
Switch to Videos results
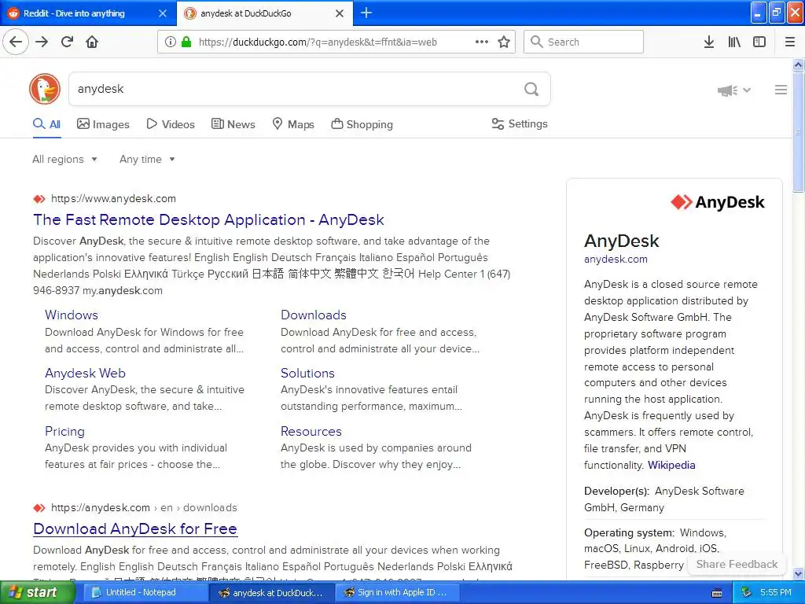(x=171, y=124)
